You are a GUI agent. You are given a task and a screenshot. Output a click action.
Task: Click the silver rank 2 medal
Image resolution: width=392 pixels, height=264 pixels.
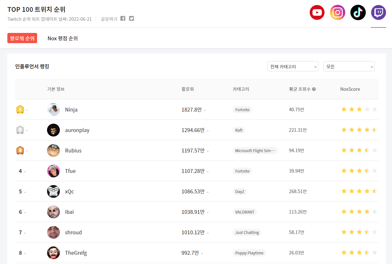(20, 130)
